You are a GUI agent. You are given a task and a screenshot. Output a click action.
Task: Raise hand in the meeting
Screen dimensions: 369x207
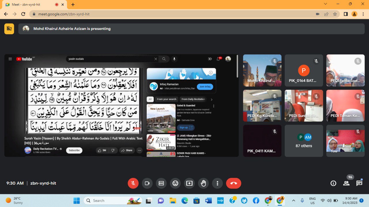[x=204, y=183]
